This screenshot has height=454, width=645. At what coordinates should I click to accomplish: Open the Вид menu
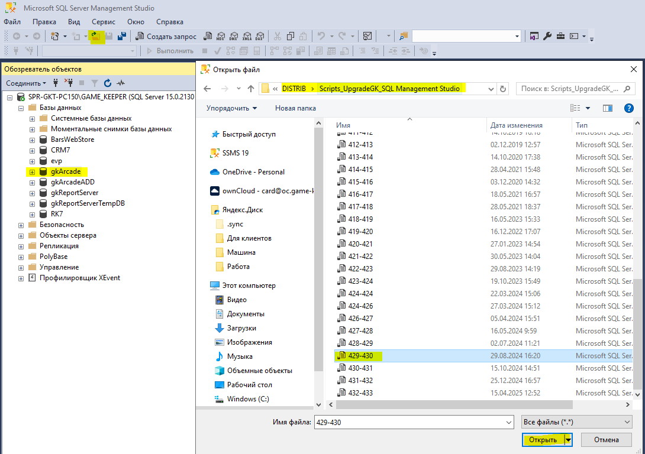pos(74,22)
